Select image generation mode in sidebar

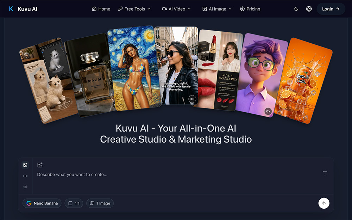[25, 165]
